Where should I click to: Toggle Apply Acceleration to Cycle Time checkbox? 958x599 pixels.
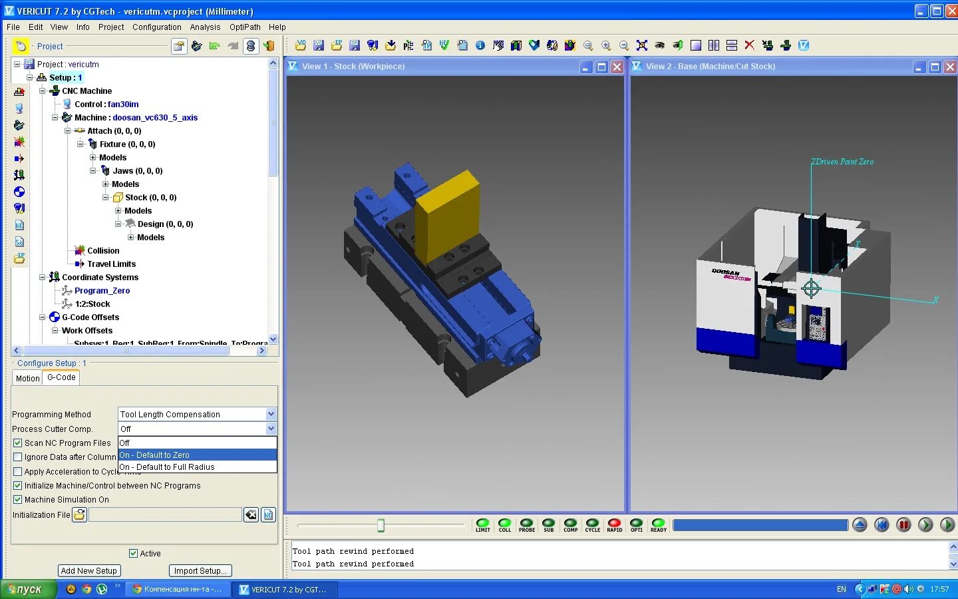(18, 471)
